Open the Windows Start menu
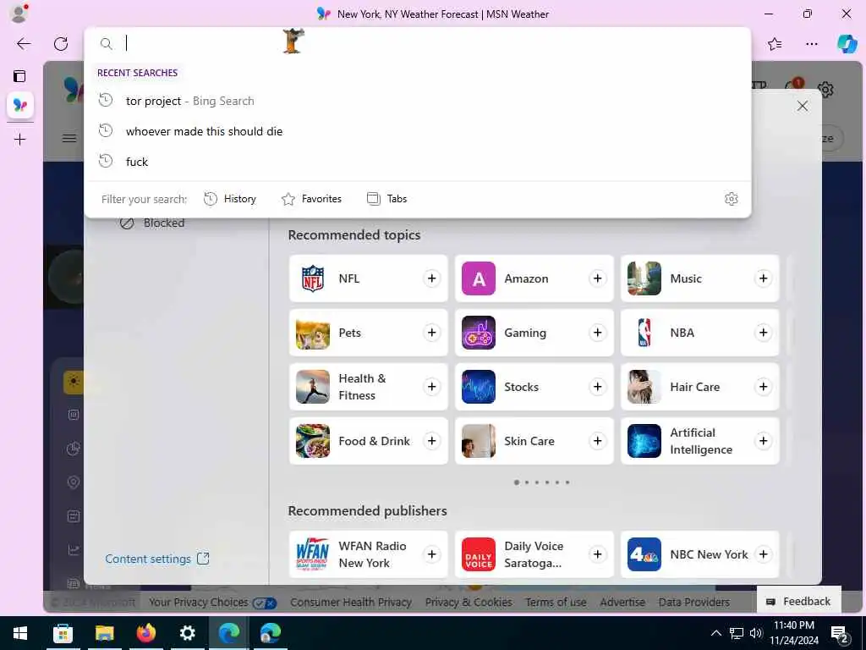The height and width of the screenshot is (650, 866). [20, 633]
